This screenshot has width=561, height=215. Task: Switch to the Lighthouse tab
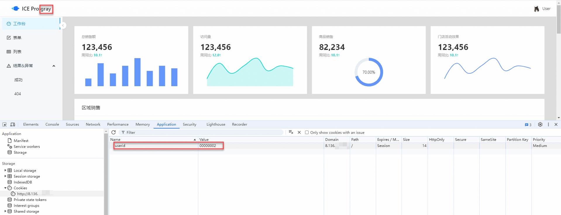point(216,124)
